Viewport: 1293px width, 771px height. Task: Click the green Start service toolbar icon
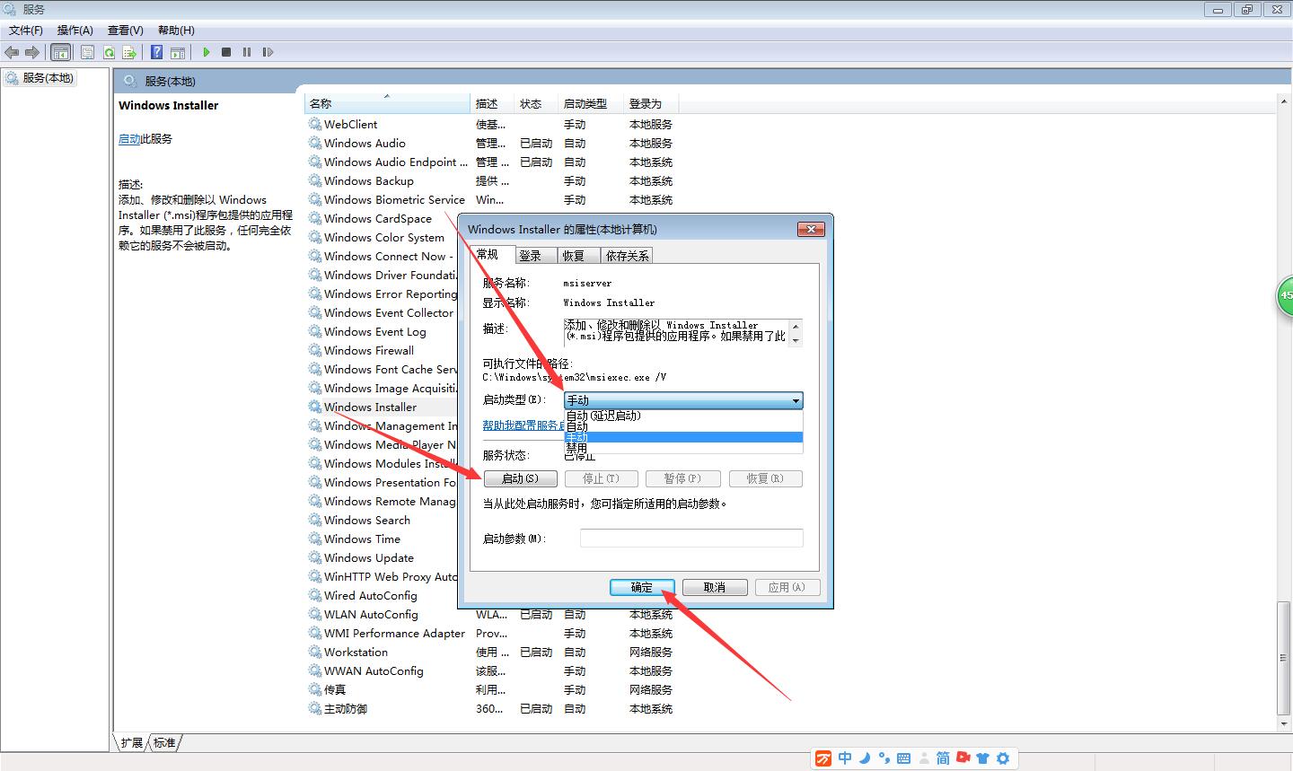coord(206,52)
